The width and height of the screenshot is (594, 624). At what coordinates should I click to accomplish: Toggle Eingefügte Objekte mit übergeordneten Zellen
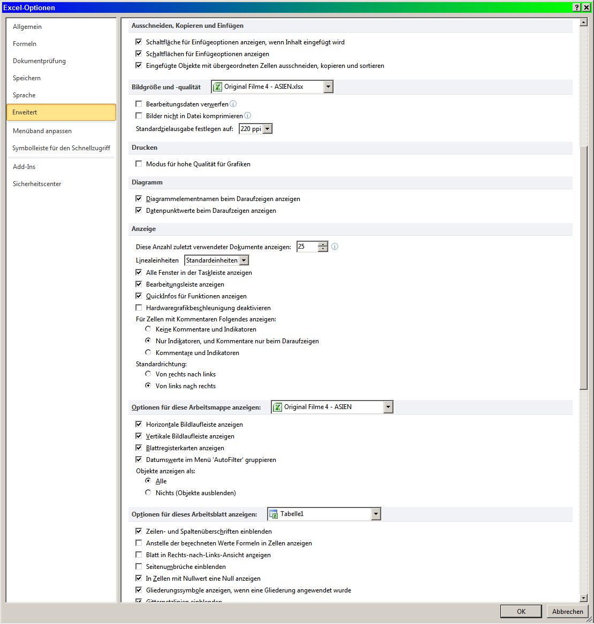click(139, 65)
